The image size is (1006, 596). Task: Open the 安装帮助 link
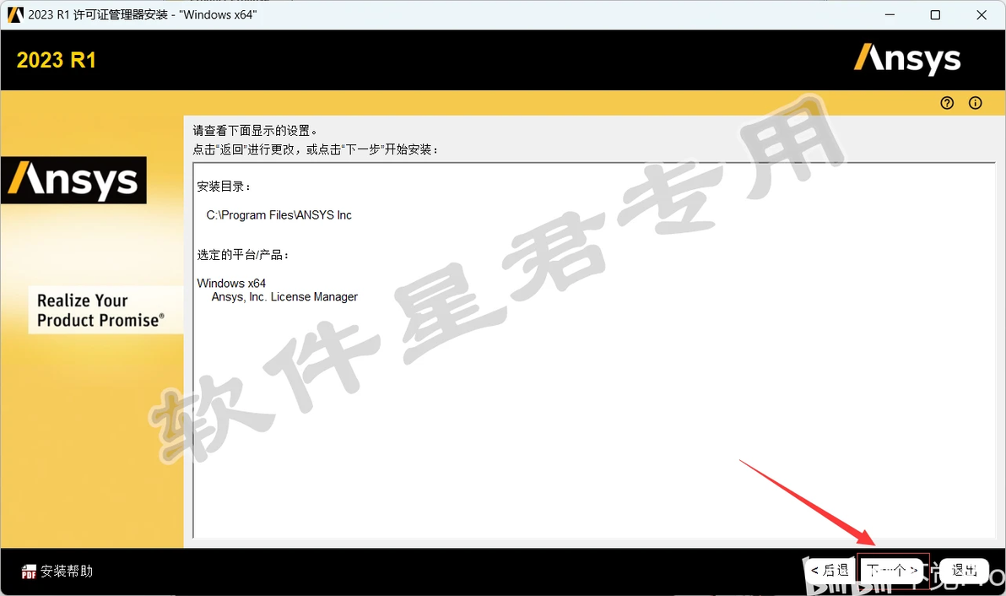point(67,571)
